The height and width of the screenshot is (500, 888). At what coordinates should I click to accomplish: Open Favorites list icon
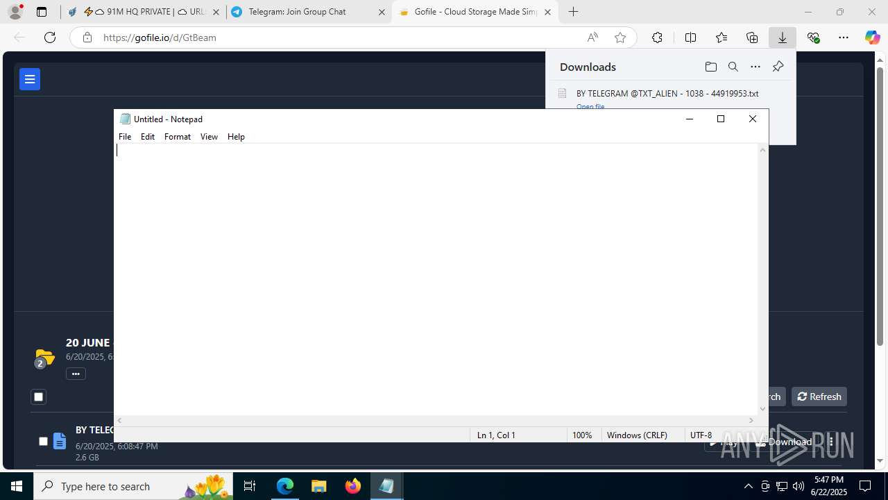(x=721, y=37)
